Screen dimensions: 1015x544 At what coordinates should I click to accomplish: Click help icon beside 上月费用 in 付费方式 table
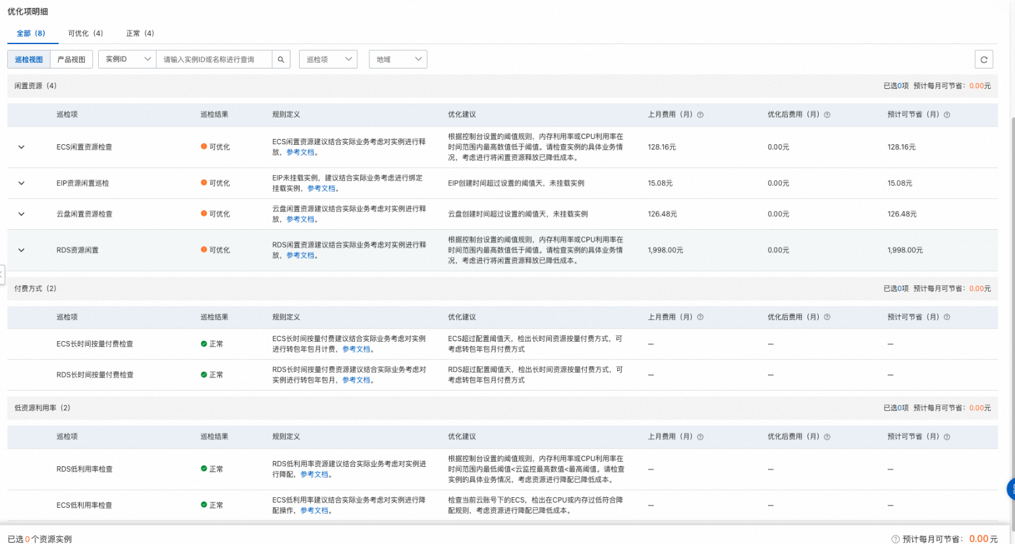[x=700, y=317]
